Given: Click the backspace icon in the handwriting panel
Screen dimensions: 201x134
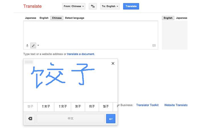Looking at the screenshot, I should coord(30,118).
